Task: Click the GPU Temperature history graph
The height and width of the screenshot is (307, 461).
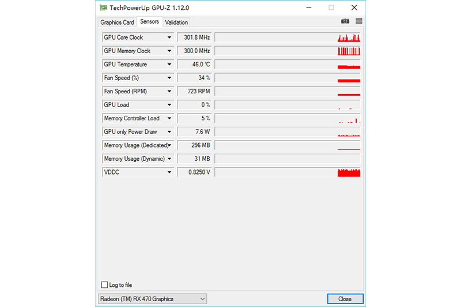Action: coord(288,65)
